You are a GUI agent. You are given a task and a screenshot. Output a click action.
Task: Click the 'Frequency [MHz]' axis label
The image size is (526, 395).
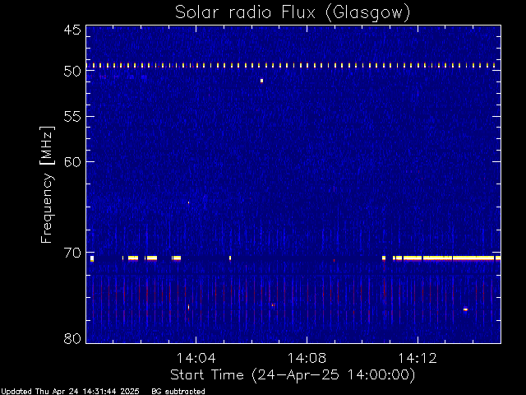pyautogui.click(x=47, y=184)
